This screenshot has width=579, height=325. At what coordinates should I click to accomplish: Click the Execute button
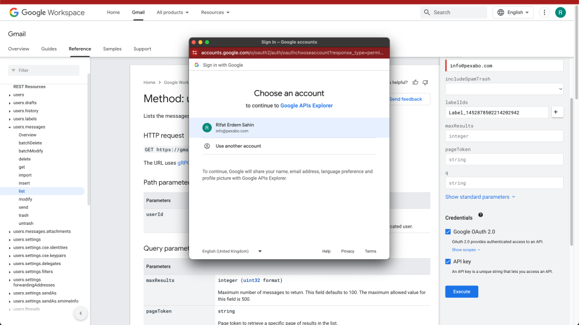pos(462,292)
